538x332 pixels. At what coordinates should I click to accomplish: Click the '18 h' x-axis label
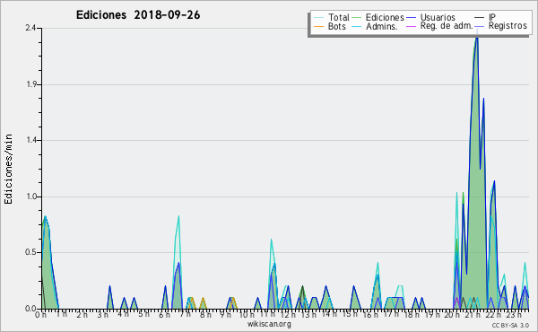point(411,315)
